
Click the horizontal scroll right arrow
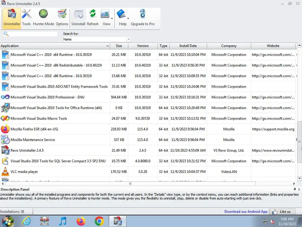click(x=294, y=184)
